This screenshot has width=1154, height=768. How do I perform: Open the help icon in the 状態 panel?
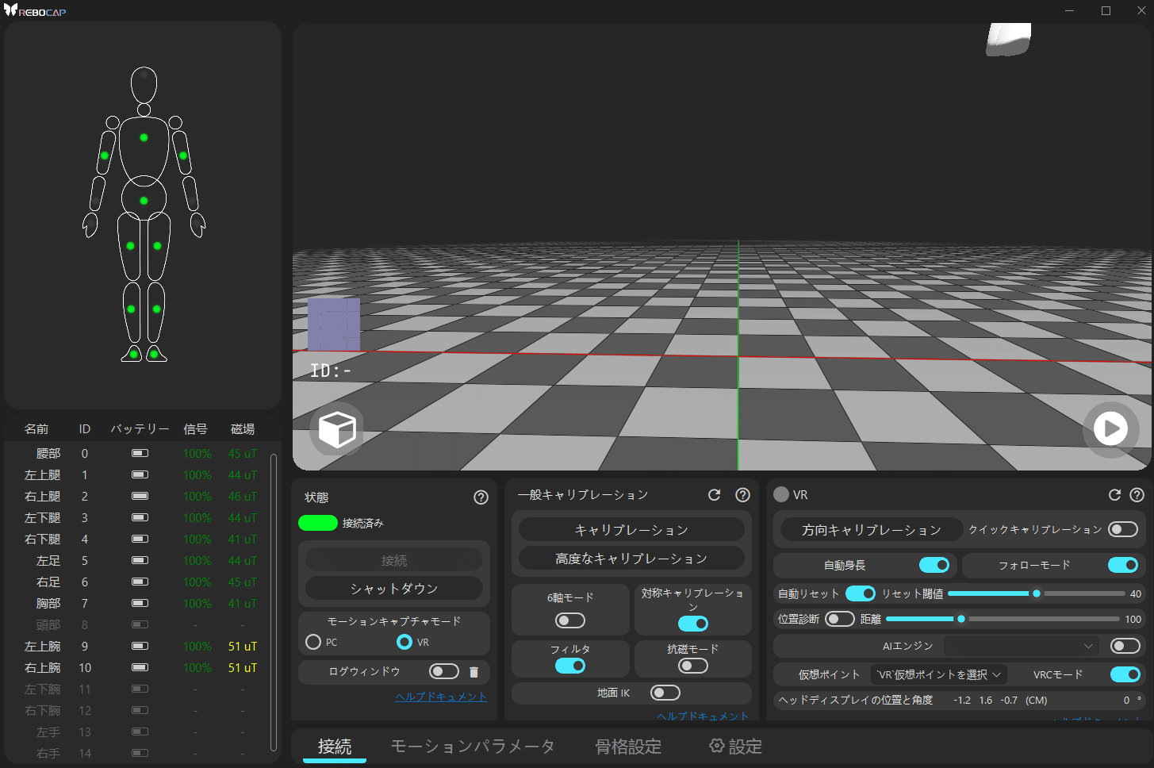pyautogui.click(x=481, y=497)
